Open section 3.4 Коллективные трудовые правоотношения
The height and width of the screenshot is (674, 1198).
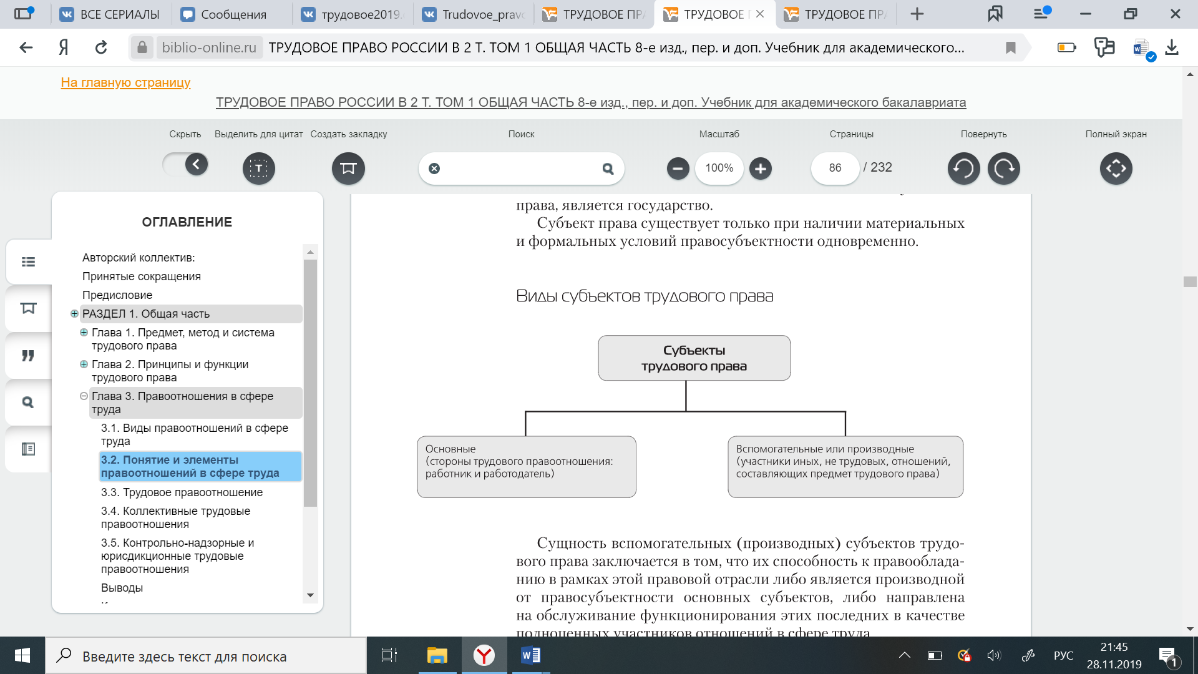pos(176,517)
